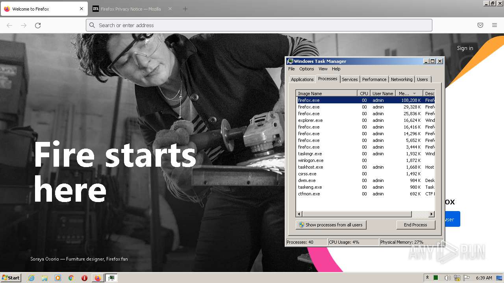Open Windows Explorer folder on taskbar

(44, 278)
